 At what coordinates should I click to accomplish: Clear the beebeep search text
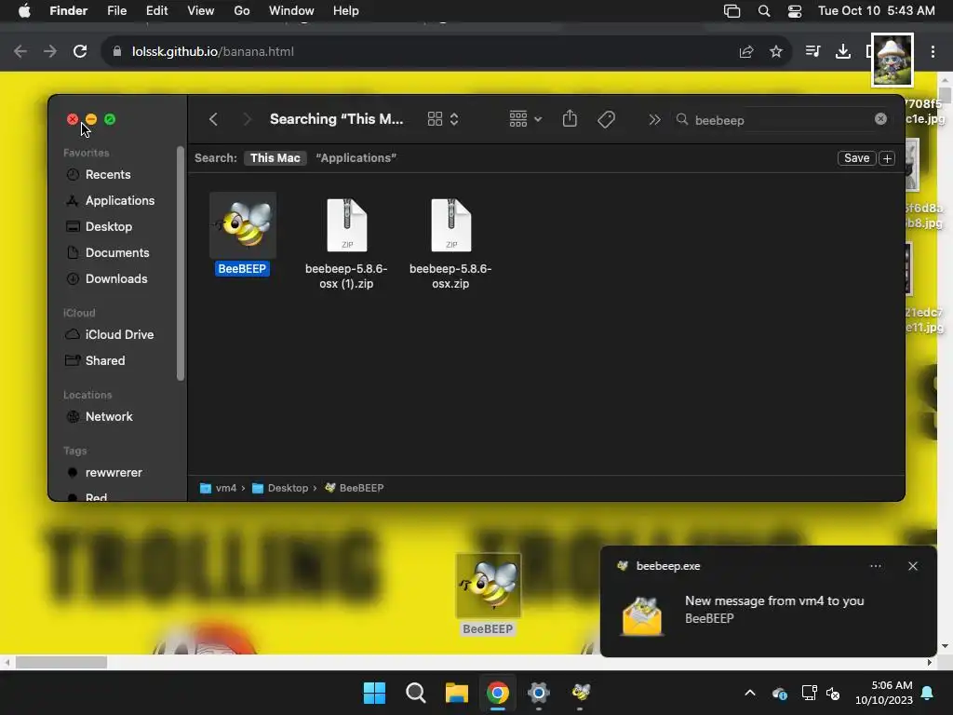tap(880, 119)
